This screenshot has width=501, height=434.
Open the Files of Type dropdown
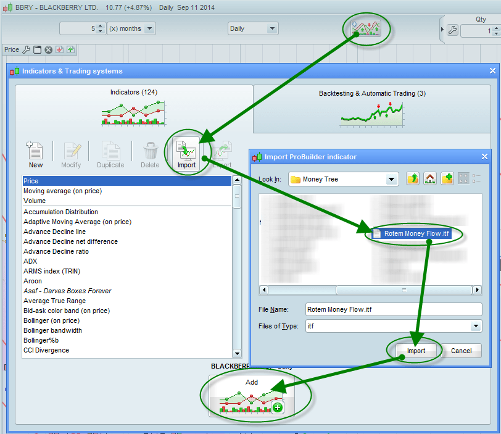coord(475,326)
